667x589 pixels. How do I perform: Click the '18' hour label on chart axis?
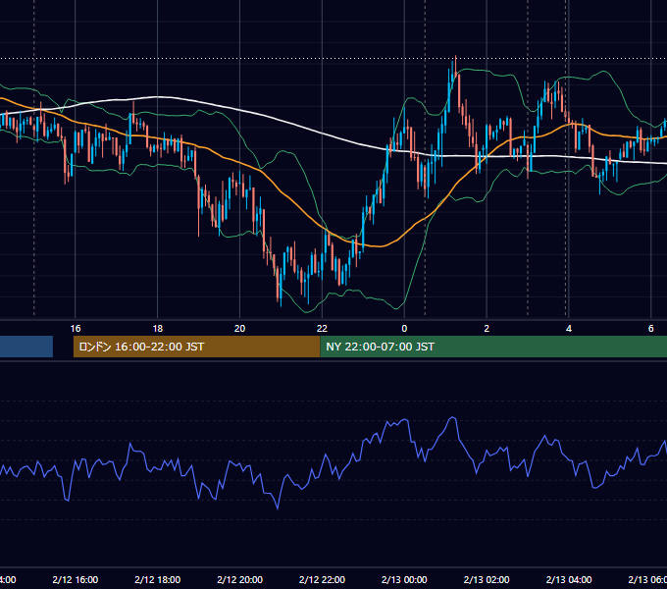[157, 328]
